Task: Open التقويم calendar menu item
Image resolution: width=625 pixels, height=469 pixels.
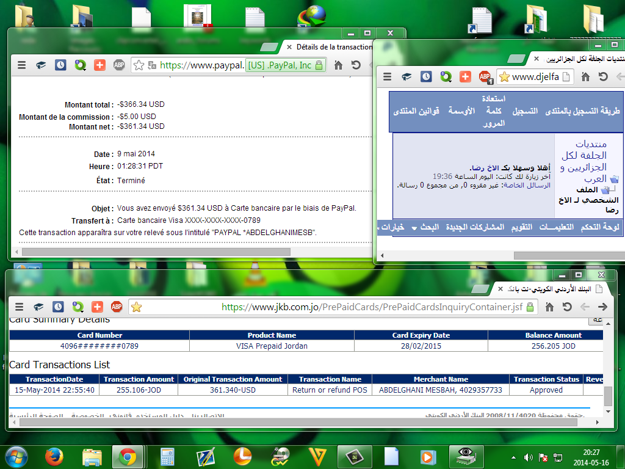Action: [x=522, y=227]
